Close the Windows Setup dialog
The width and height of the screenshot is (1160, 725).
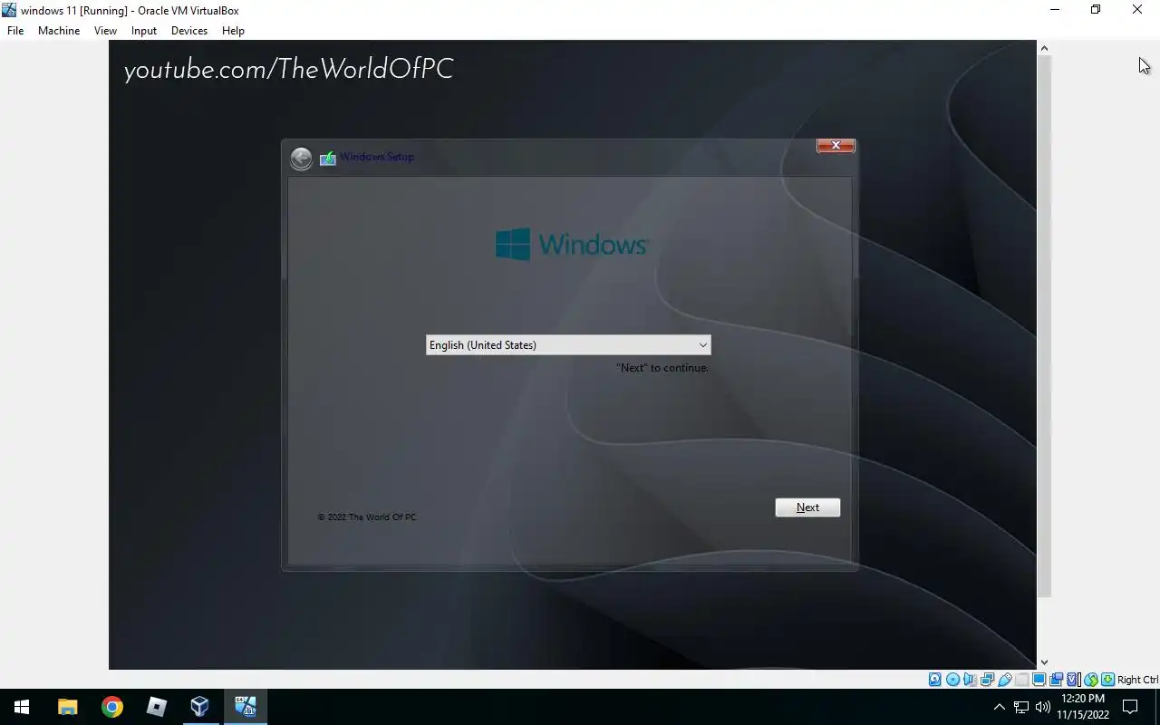tap(836, 145)
